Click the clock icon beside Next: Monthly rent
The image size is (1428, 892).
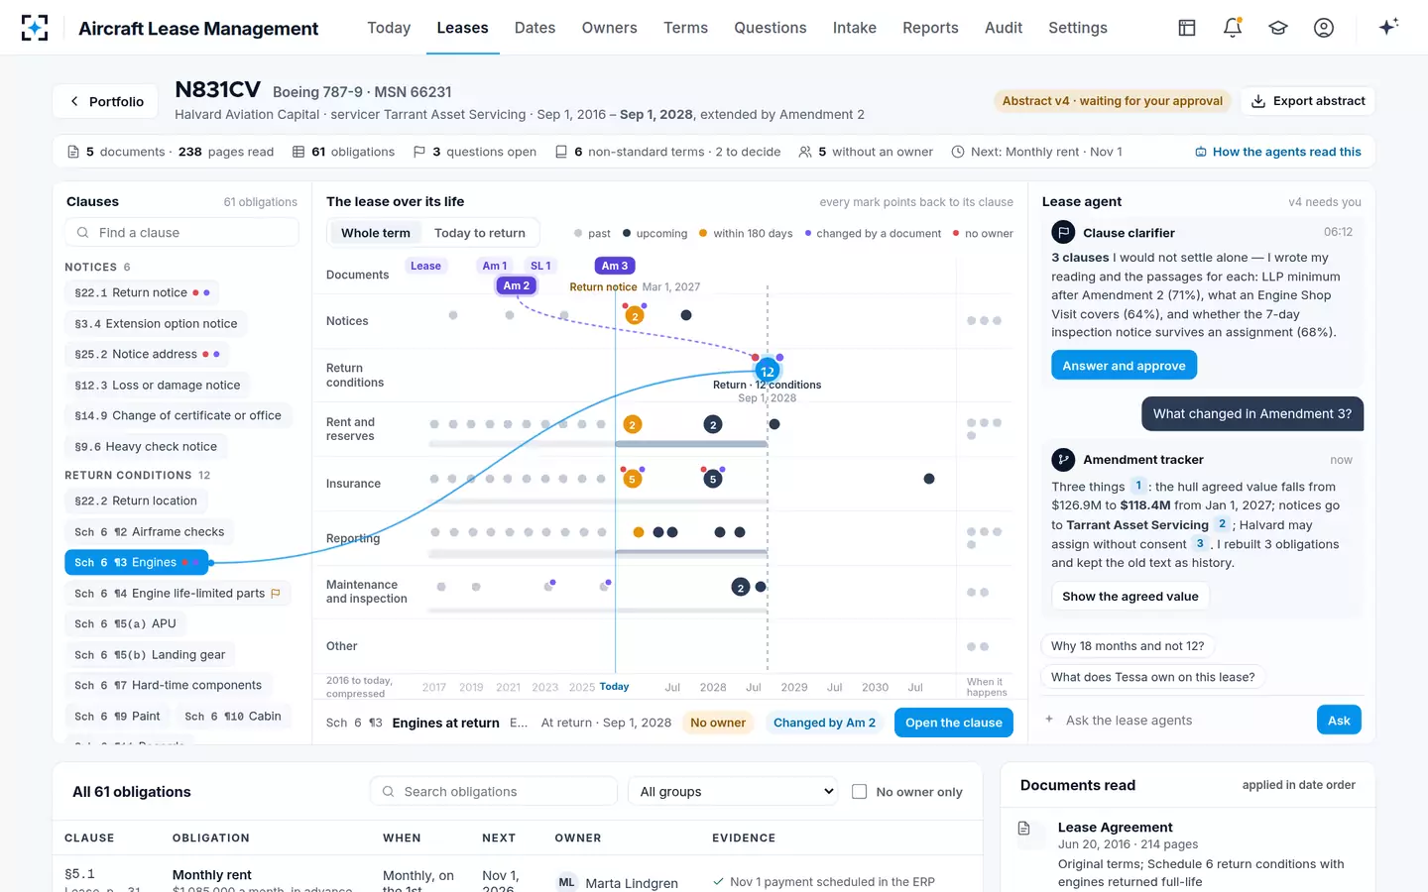(x=958, y=152)
